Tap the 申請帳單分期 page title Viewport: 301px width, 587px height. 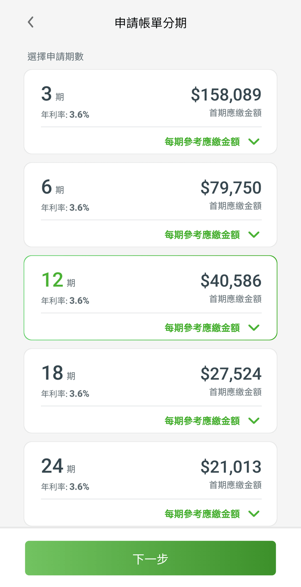[x=150, y=22]
